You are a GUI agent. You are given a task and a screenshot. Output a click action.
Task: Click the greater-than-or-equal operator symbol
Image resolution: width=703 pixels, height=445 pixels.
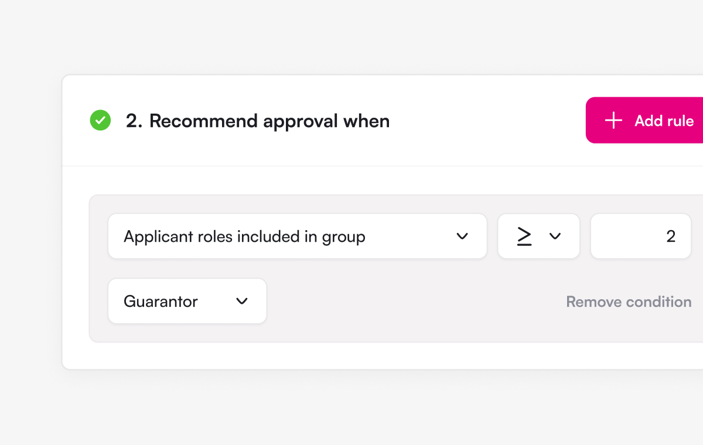pos(524,236)
